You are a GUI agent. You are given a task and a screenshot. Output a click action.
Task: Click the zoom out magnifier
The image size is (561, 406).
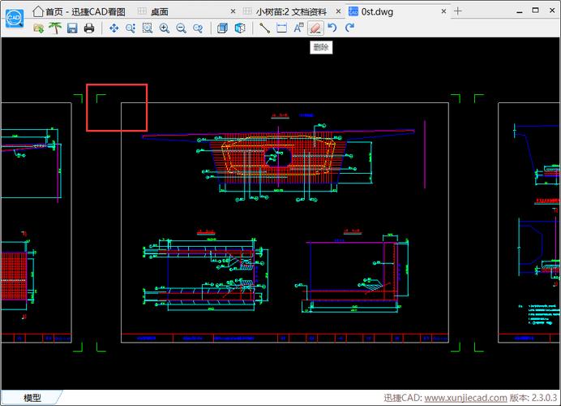[x=181, y=28]
